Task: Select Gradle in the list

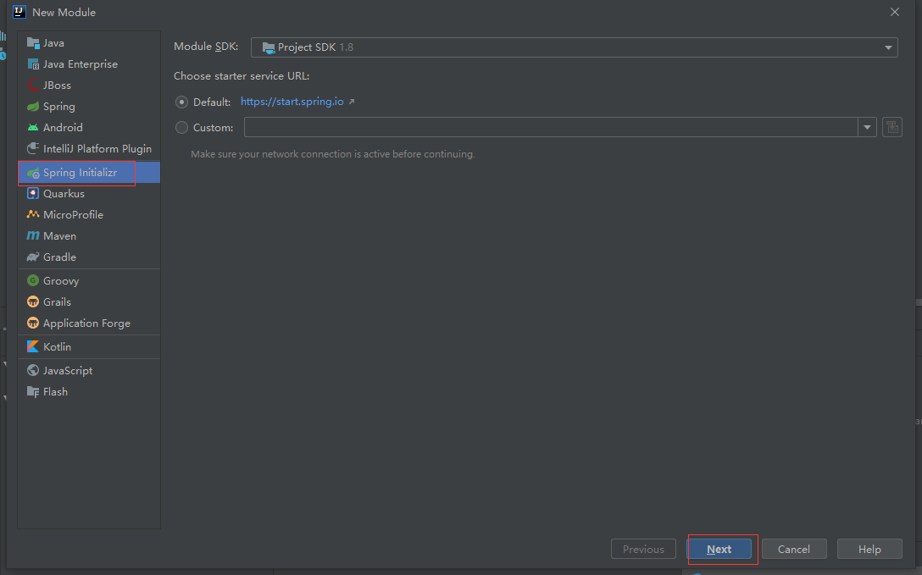Action: click(89, 257)
